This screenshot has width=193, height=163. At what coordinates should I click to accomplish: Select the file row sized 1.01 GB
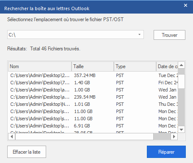(x=93, y=104)
